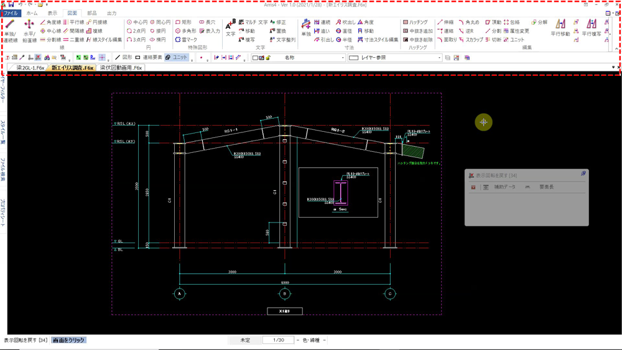622x350 pixels.
Task: Pick the 中心円 circle tool
Action: point(137,22)
